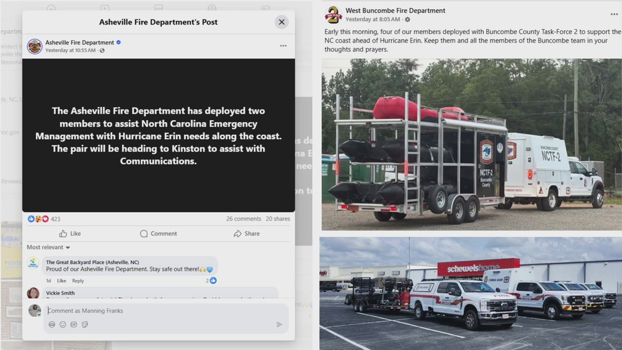The height and width of the screenshot is (350, 622).
Task: Open West Buncombe post options menu
Action: [614, 14]
